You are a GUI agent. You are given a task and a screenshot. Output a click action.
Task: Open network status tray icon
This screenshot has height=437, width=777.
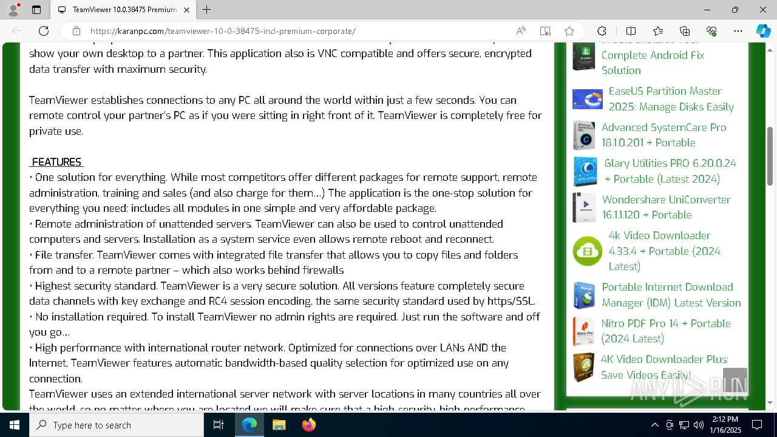(x=684, y=425)
